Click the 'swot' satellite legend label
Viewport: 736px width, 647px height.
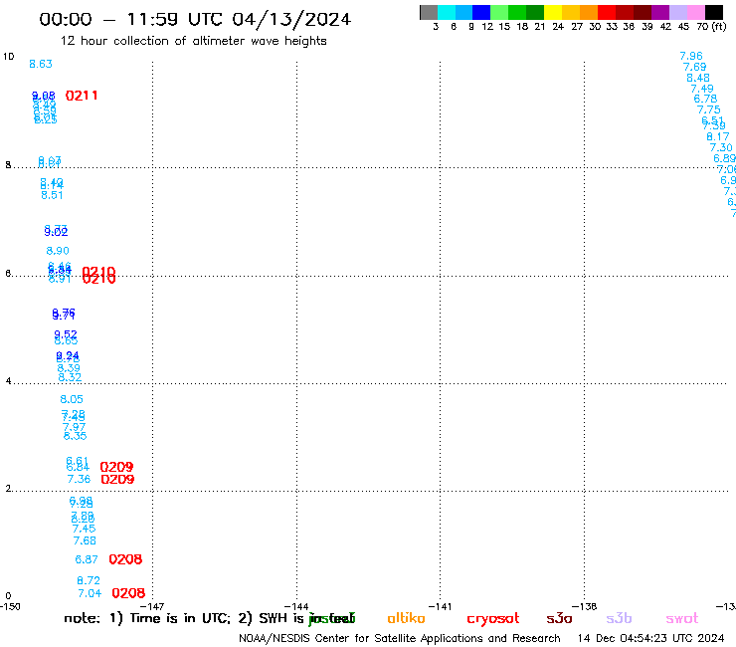pos(682,619)
